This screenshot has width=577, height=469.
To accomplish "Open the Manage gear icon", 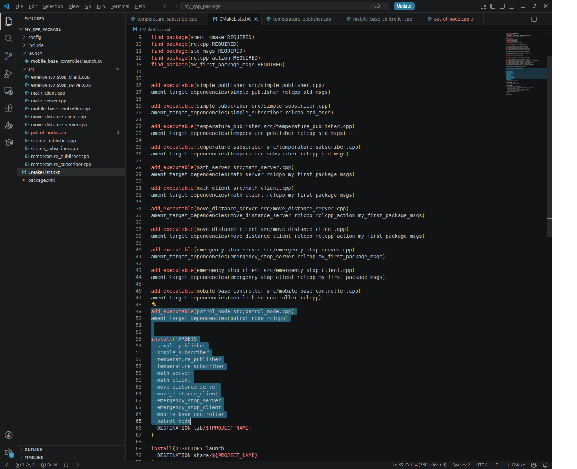I will coord(8,452).
